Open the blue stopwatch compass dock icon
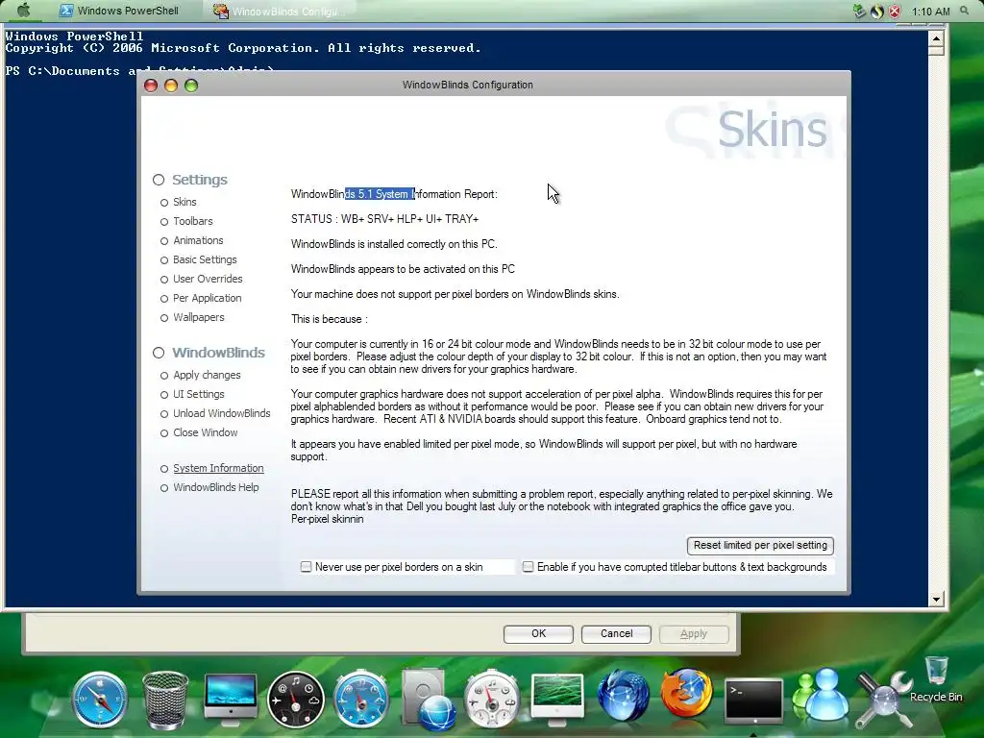 point(361,700)
